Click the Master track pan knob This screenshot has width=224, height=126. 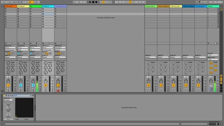coord(211,81)
